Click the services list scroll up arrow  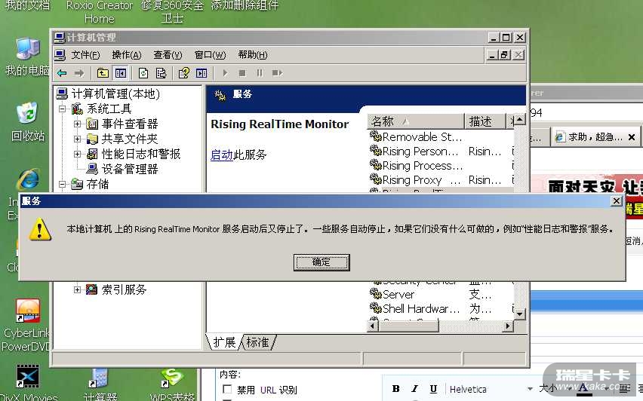point(519,120)
